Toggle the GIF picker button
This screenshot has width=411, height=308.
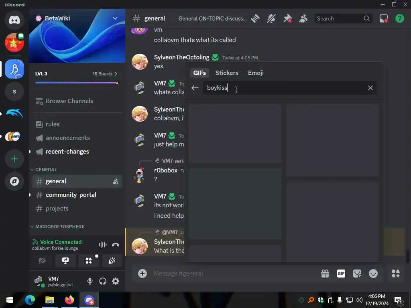[341, 274]
